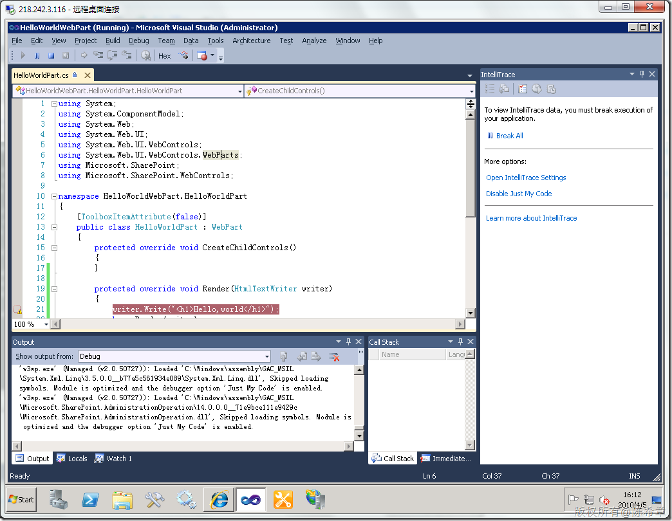
Task: Click the Step Out toolbar icon
Action: [126, 55]
